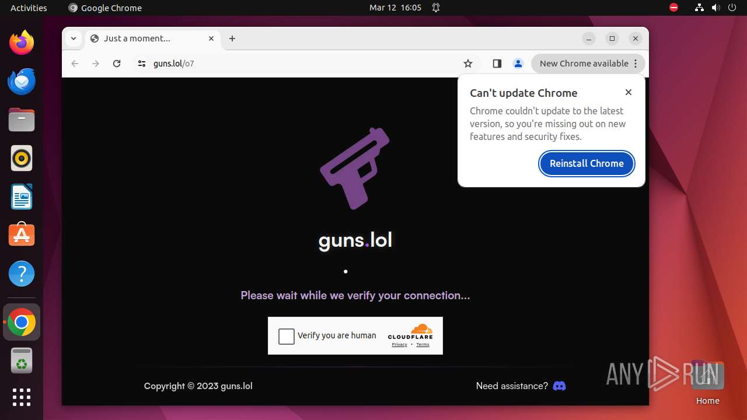Open Home folder desktop icon
Viewport: 747px width, 420px height.
(707, 382)
